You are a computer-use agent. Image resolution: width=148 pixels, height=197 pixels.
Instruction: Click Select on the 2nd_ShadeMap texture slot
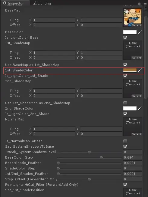coord(137,96)
